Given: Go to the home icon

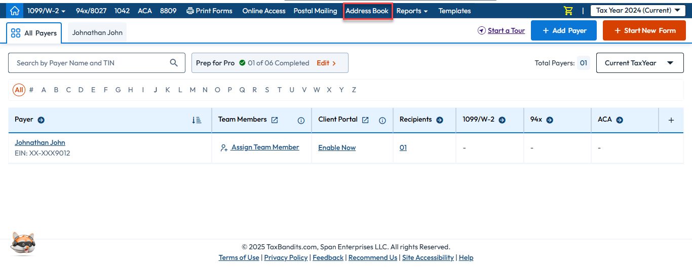Looking at the screenshot, I should (15, 11).
